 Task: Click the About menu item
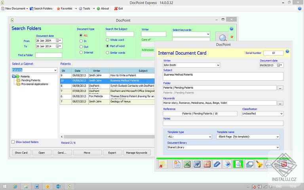pos(103,9)
